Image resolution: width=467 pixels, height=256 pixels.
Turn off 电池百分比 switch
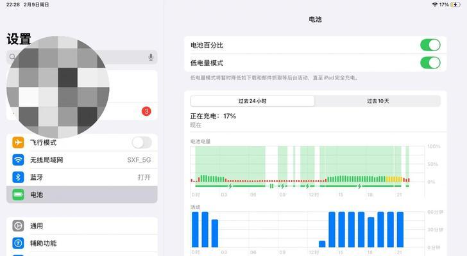(430, 45)
